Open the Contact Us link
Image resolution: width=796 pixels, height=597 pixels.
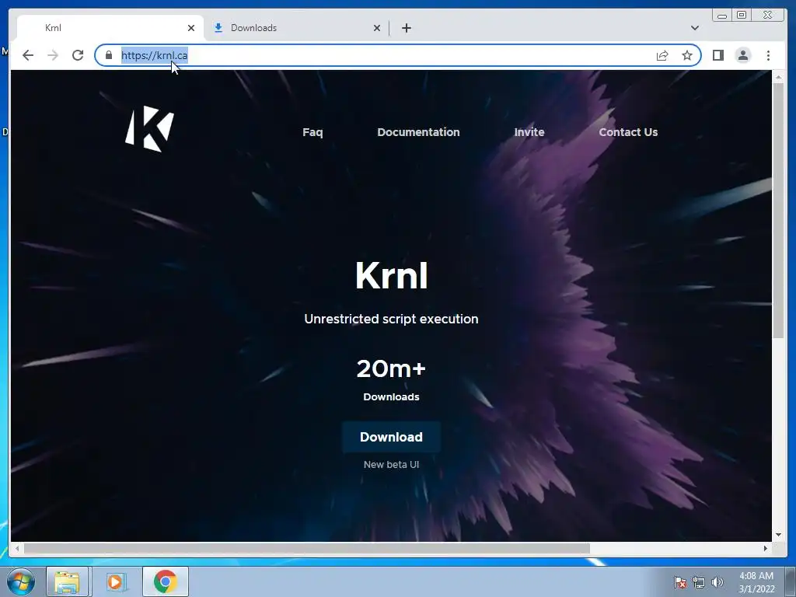(x=628, y=132)
